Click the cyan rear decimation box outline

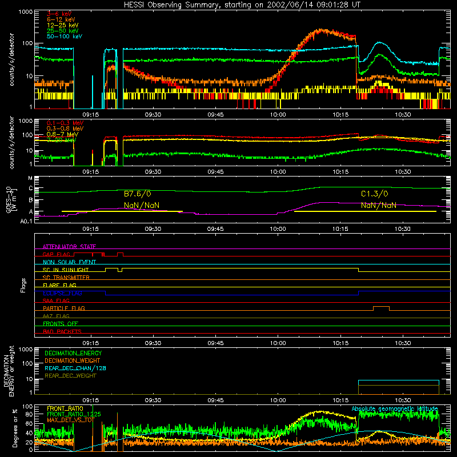(398, 380)
